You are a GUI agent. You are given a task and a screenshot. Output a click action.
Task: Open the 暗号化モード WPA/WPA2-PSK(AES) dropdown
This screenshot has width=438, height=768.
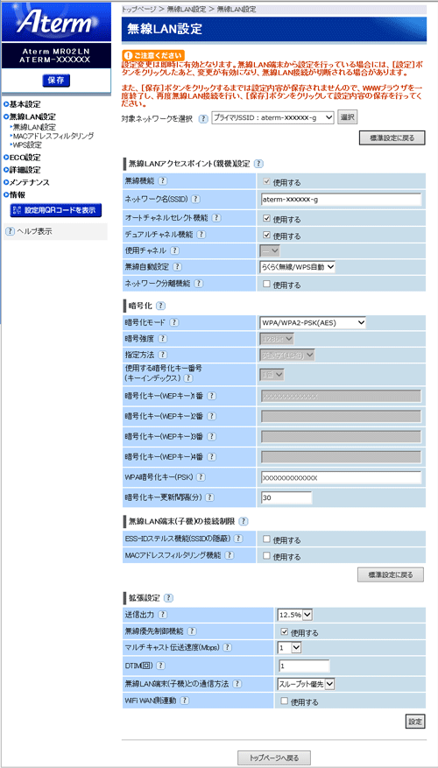(x=313, y=322)
